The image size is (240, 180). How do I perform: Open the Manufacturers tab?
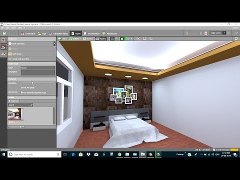109,33
